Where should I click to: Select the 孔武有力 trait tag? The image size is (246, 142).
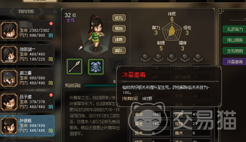pos(234,29)
